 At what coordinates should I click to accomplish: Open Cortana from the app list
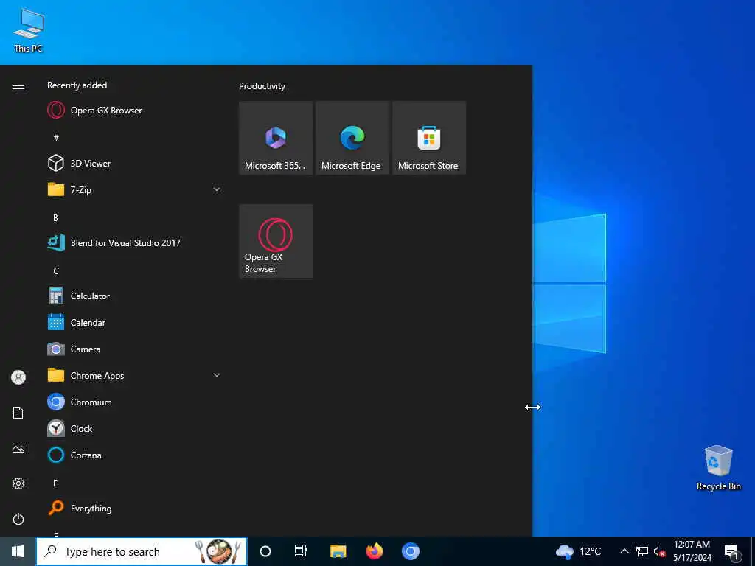click(134, 454)
